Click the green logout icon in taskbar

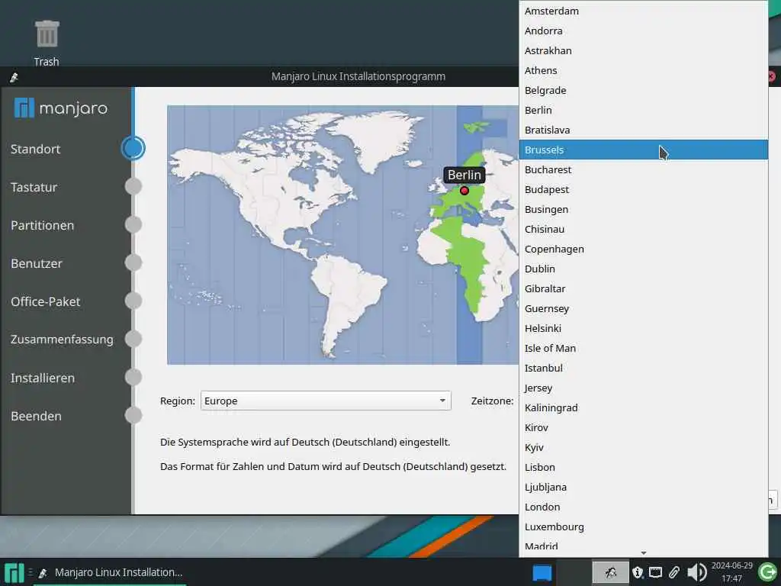767,572
